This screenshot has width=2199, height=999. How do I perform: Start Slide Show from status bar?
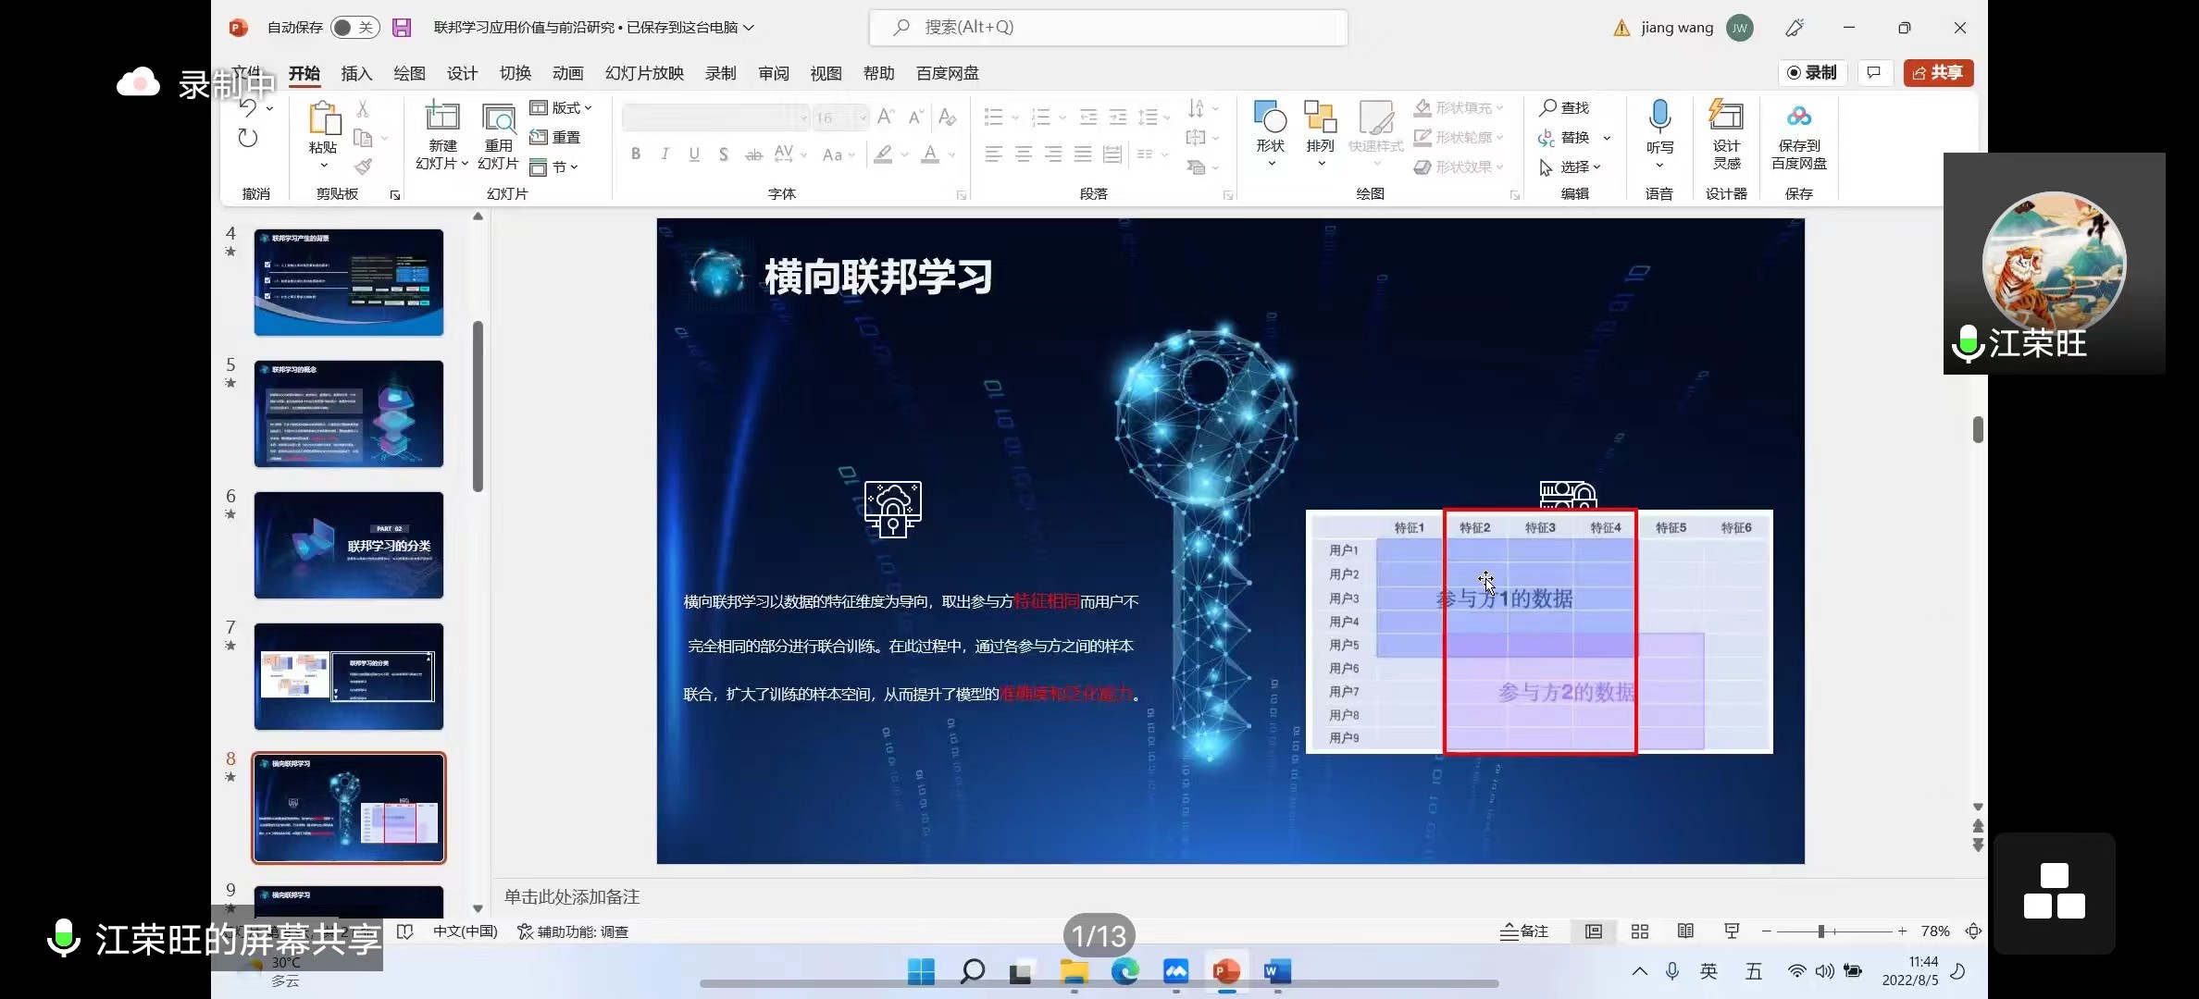click(x=1732, y=931)
